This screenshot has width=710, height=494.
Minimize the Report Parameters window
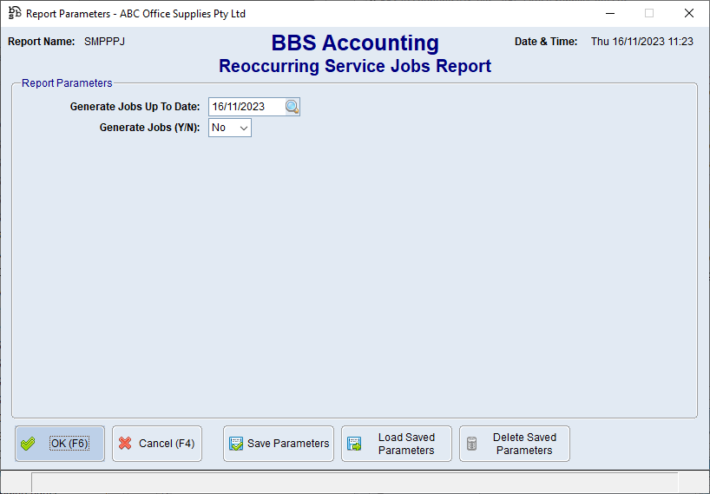610,14
